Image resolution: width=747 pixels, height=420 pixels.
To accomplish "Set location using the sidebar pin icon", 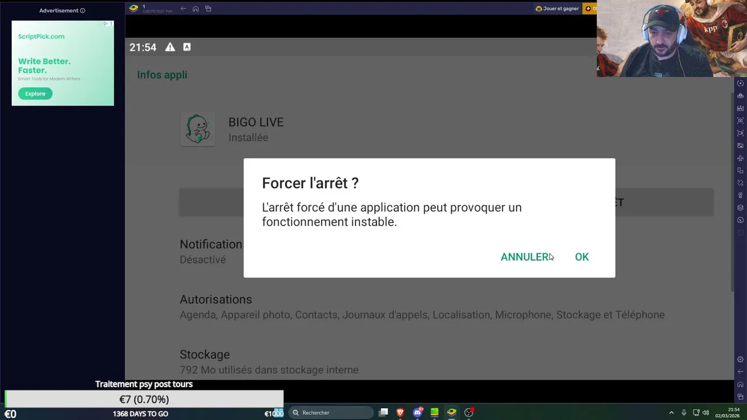I will click(740, 195).
